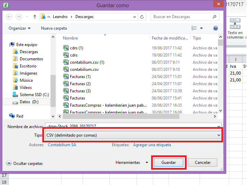Select the file Facturas (3)
Image resolution: width=247 pixels, height=185 pixels.
coord(80,91)
